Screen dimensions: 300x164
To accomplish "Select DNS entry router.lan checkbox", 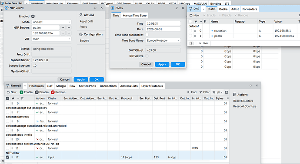I will [190, 30].
